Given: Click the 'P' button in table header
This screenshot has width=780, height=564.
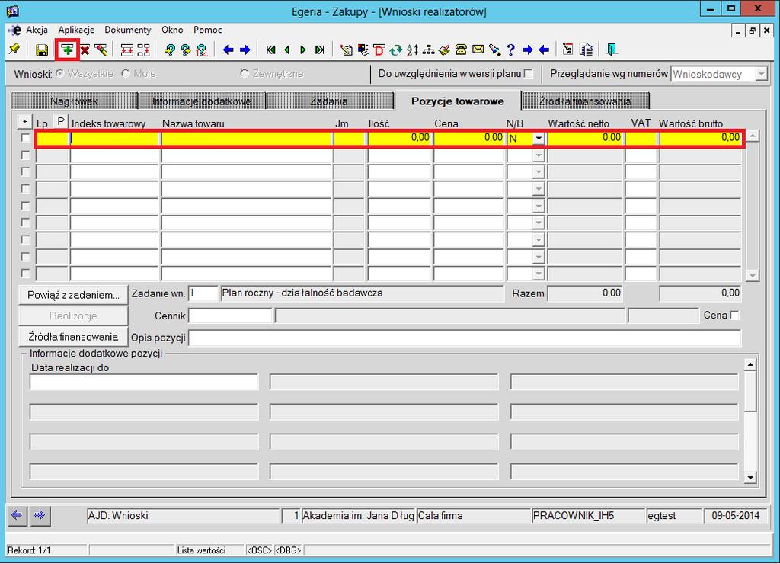Looking at the screenshot, I should click(60, 121).
